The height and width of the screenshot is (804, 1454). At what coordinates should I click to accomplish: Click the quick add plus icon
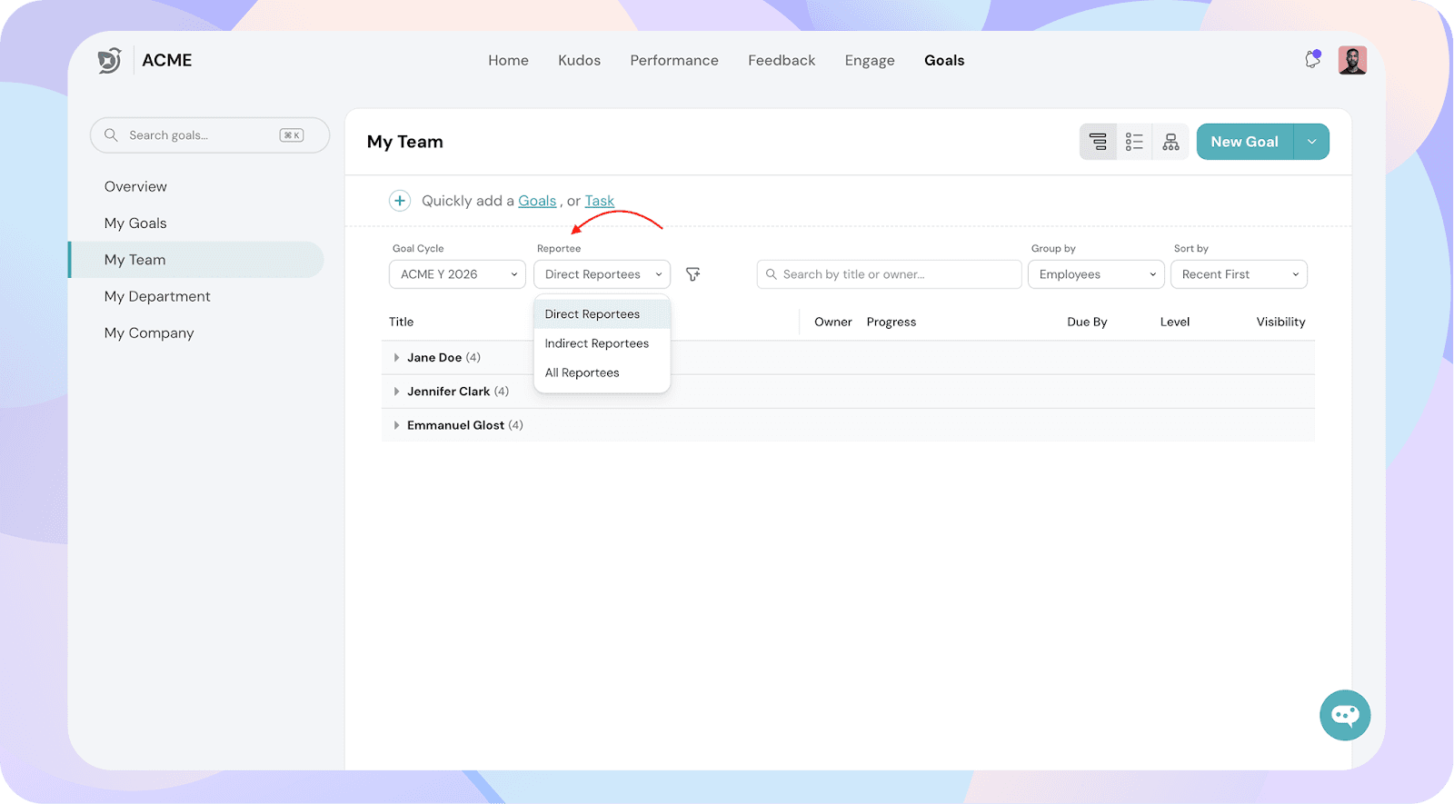click(400, 201)
